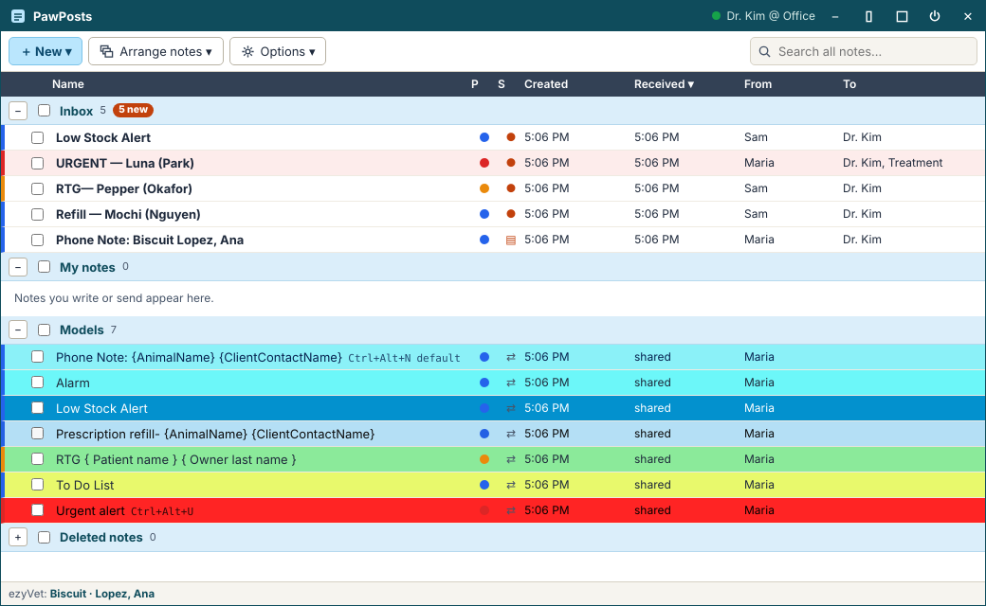Open the Options dropdown menu
Viewport: 986px width, 606px height.
coord(277,51)
